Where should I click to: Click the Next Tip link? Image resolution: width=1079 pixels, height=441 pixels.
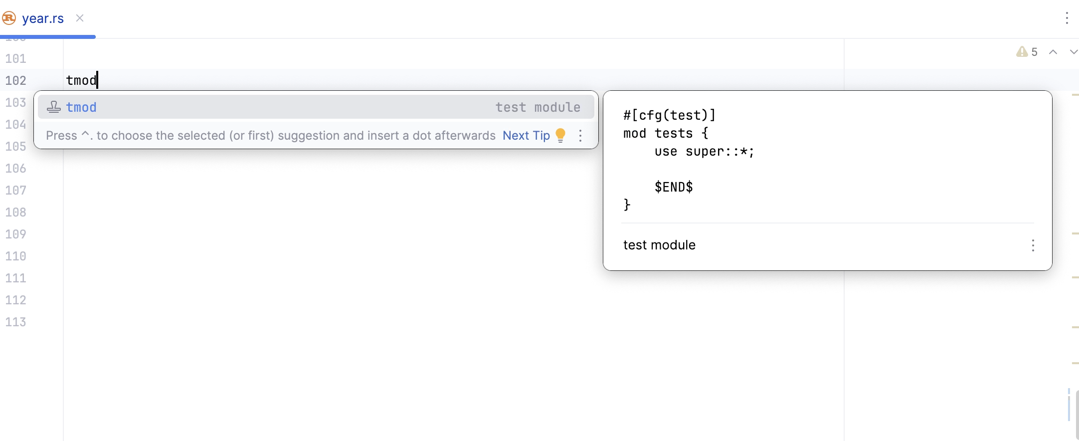tap(526, 136)
